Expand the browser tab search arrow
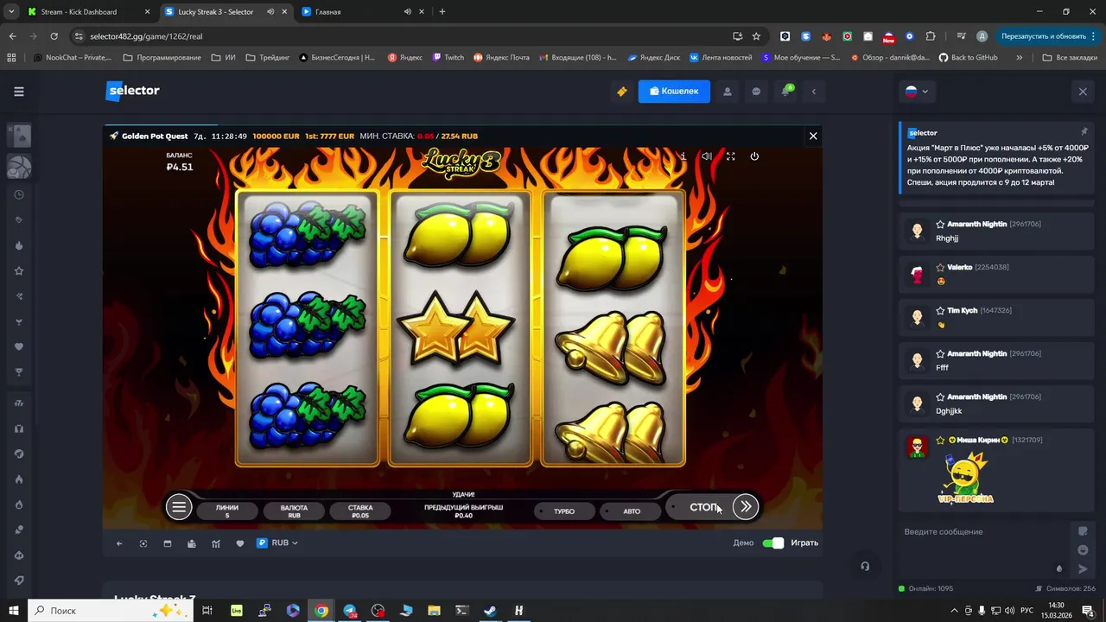 (11, 12)
